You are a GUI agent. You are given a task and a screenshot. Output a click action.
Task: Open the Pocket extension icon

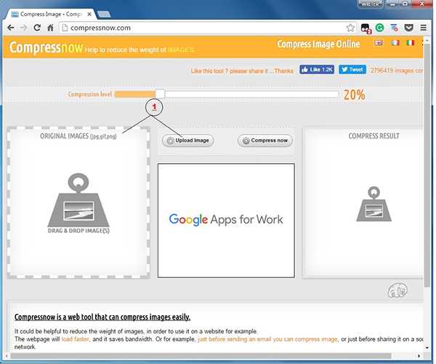coord(408,28)
